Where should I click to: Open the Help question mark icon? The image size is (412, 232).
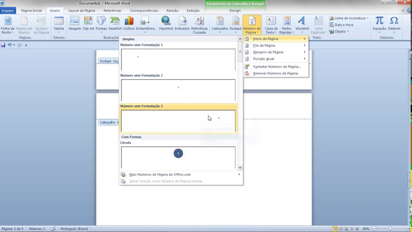(409, 11)
